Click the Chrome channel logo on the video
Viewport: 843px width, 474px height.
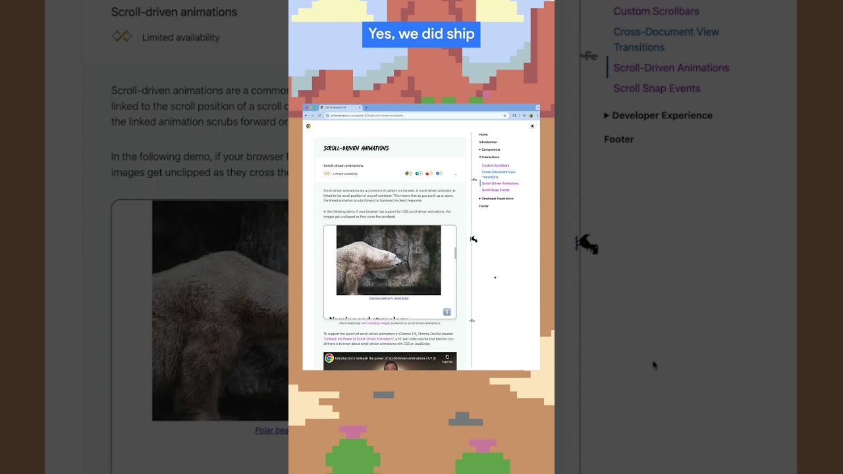[329, 358]
